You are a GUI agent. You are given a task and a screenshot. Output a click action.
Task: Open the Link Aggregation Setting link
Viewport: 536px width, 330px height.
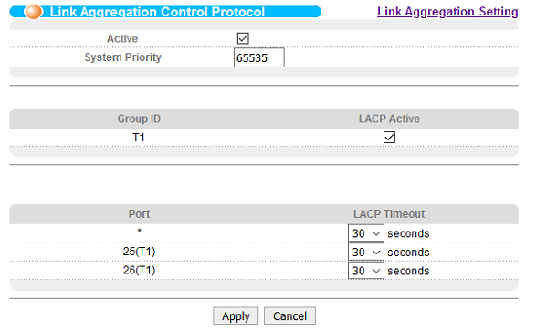point(447,11)
